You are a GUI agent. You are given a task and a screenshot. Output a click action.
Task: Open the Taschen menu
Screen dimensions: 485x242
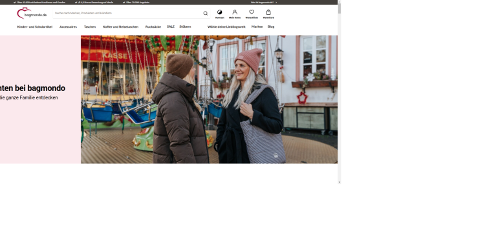(90, 27)
